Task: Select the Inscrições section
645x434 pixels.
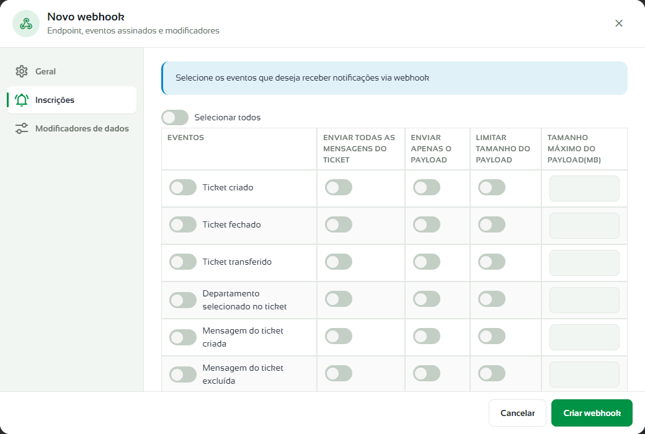Action: click(71, 100)
